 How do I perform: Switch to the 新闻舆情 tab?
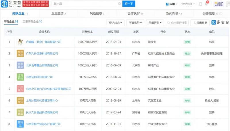tap(174, 14)
